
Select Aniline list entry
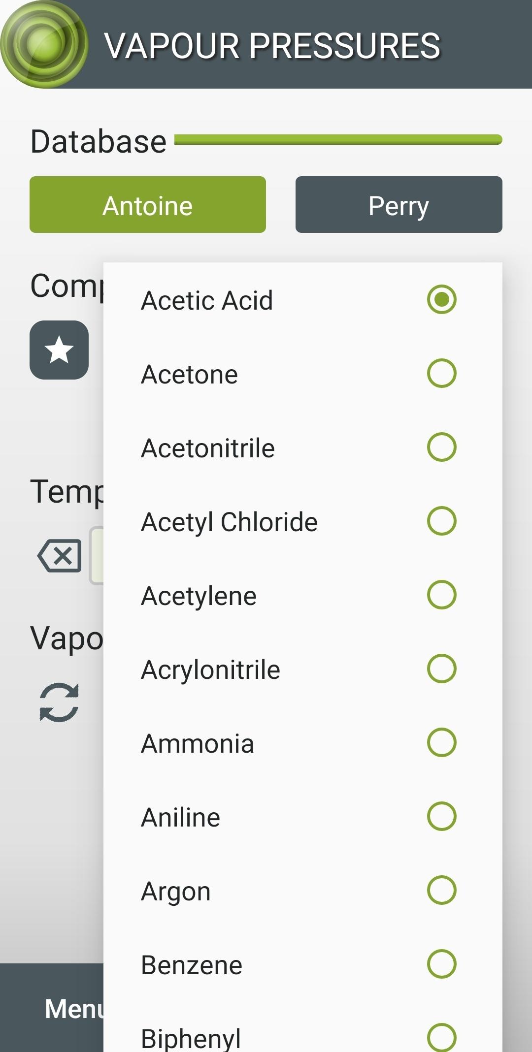point(303,817)
